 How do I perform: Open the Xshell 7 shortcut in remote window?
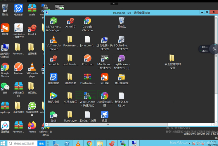70,21
